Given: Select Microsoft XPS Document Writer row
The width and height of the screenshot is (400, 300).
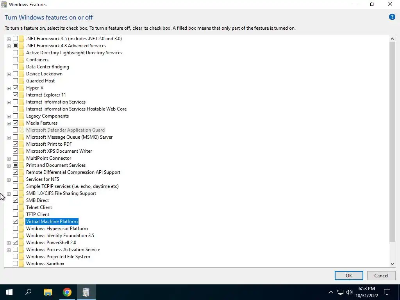Looking at the screenshot, I should pyautogui.click(x=59, y=151).
